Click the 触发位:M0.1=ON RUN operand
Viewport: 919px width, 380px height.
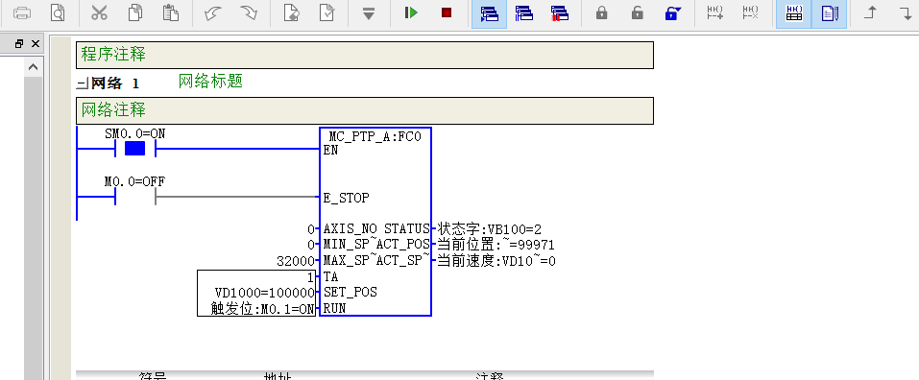[263, 309]
